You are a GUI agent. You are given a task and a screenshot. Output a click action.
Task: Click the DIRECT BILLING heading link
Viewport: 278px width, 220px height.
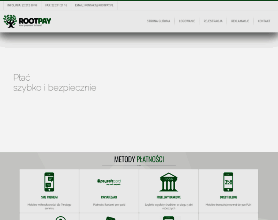point(228,197)
